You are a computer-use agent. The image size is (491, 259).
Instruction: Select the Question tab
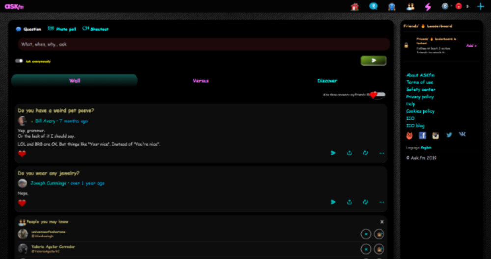tap(28, 29)
